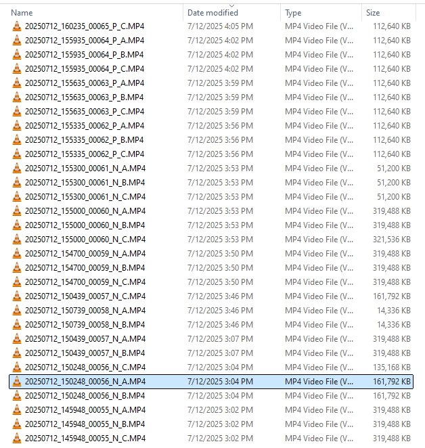The width and height of the screenshot is (425, 448).
Task: Click VLC icon of 20250712_150439_00057_N_A.MP4
Action: pos(17,339)
